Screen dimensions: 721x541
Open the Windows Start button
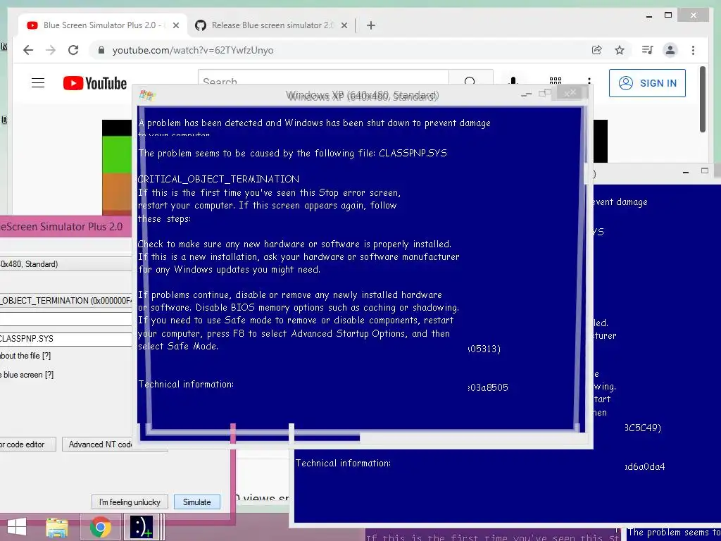[x=17, y=527]
